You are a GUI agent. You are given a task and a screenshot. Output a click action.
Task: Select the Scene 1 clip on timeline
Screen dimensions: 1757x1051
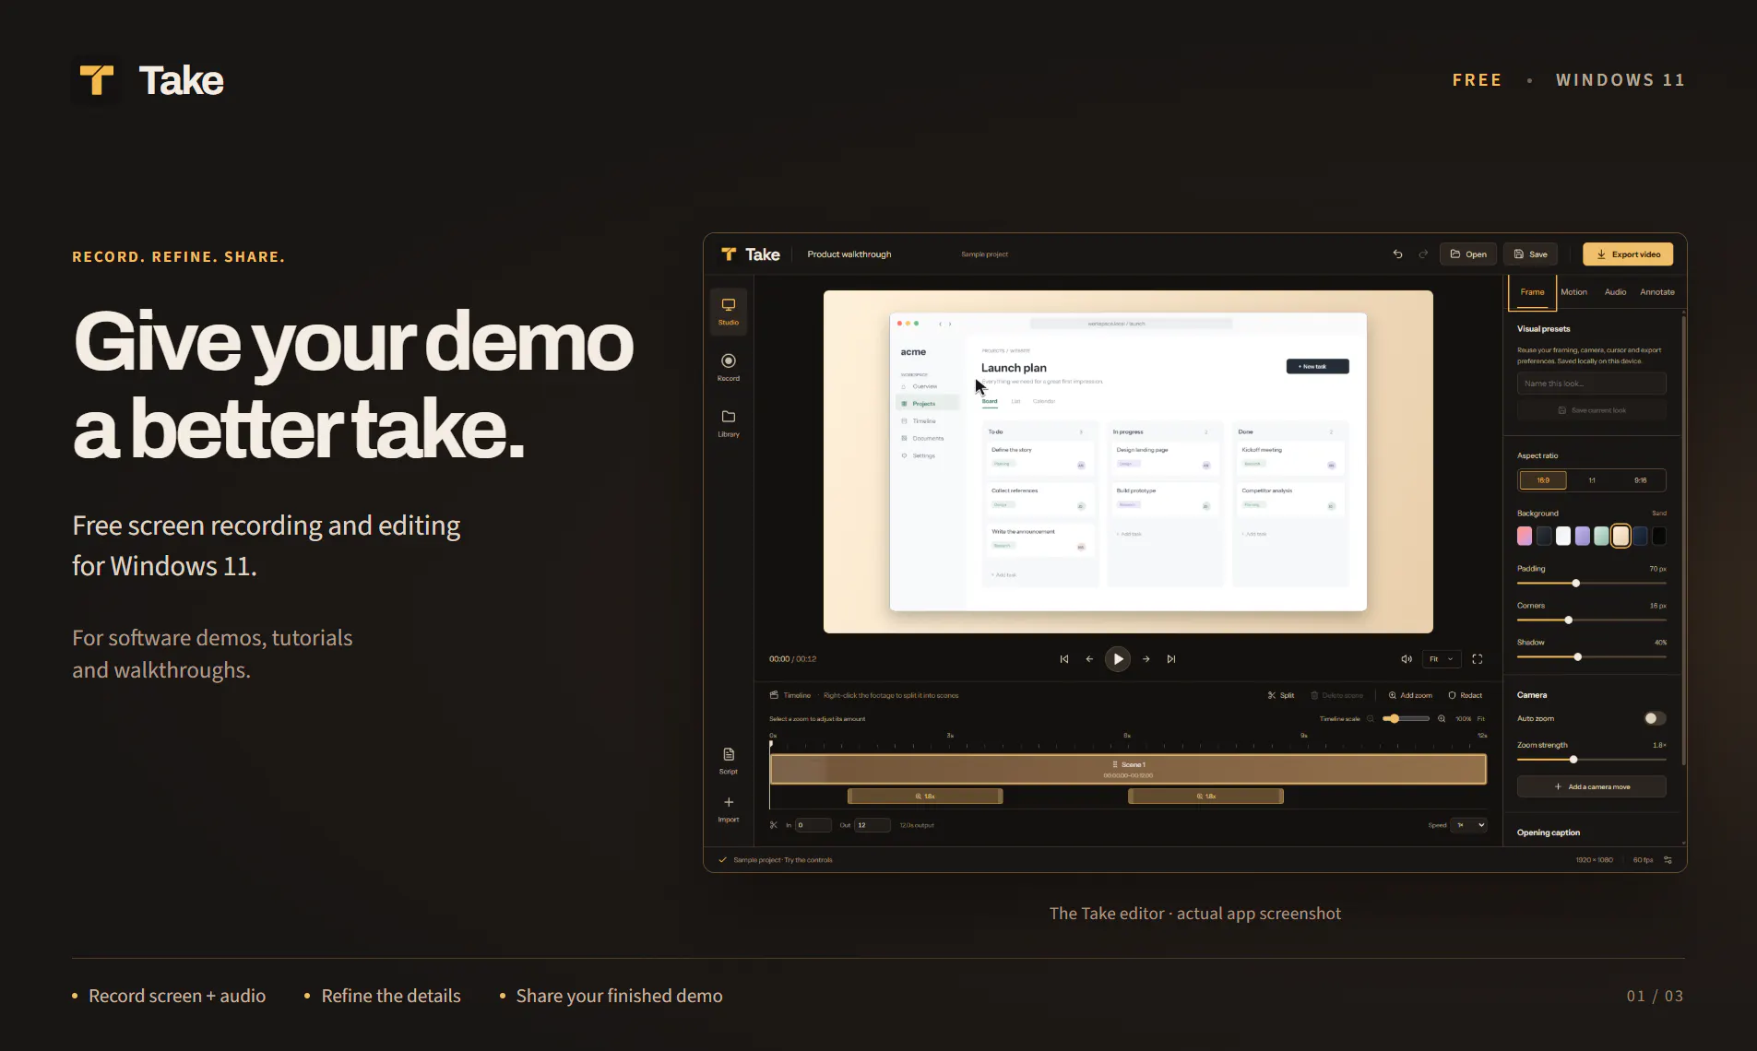[1128, 769]
